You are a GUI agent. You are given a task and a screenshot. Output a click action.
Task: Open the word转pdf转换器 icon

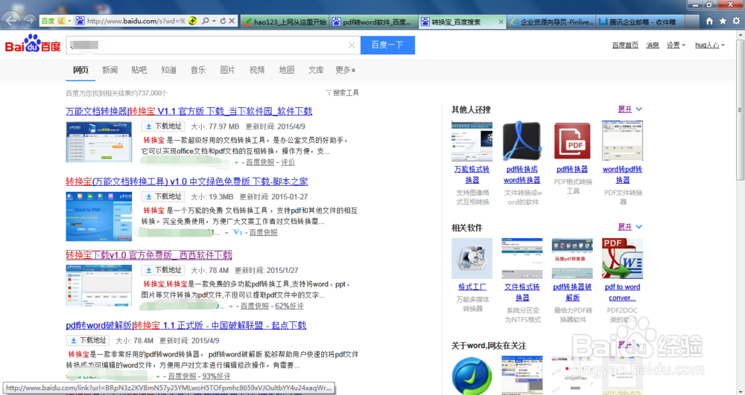tap(622, 141)
